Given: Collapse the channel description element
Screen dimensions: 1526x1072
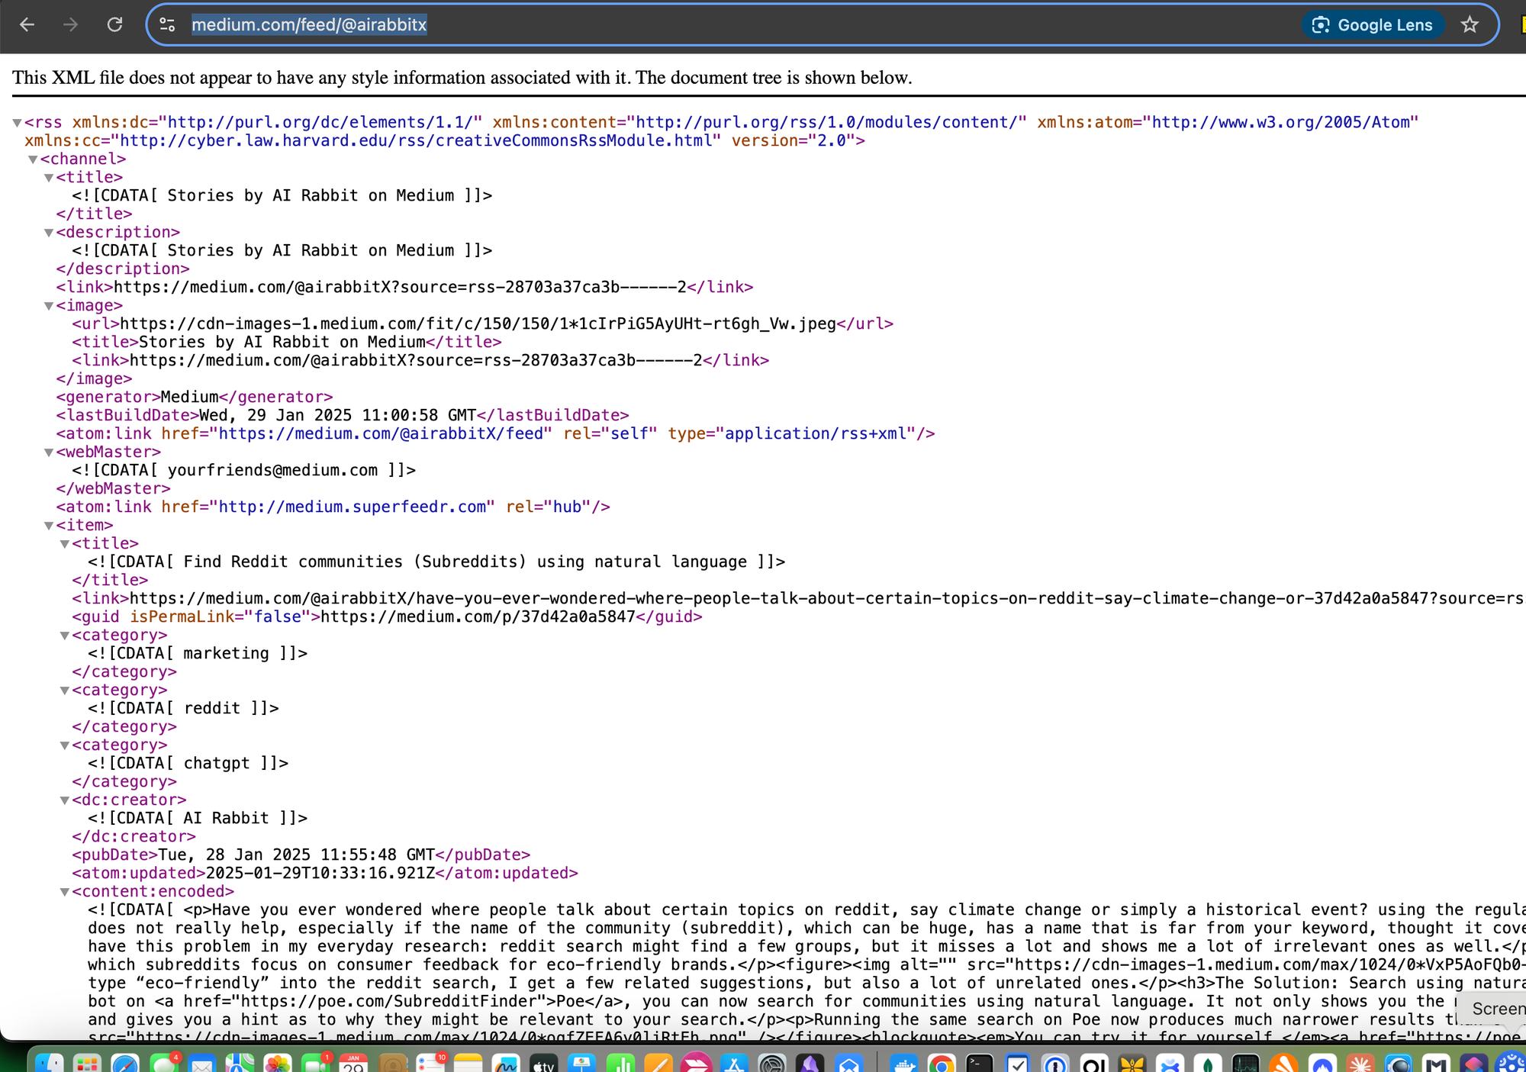Looking at the screenshot, I should 49,233.
